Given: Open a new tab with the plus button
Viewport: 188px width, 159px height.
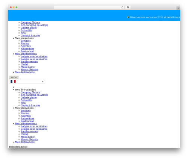Looking at the screenshot, I should (178, 8).
